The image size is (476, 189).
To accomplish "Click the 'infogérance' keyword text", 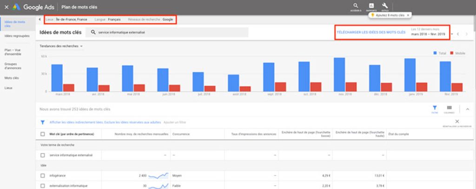I will coord(57,175).
